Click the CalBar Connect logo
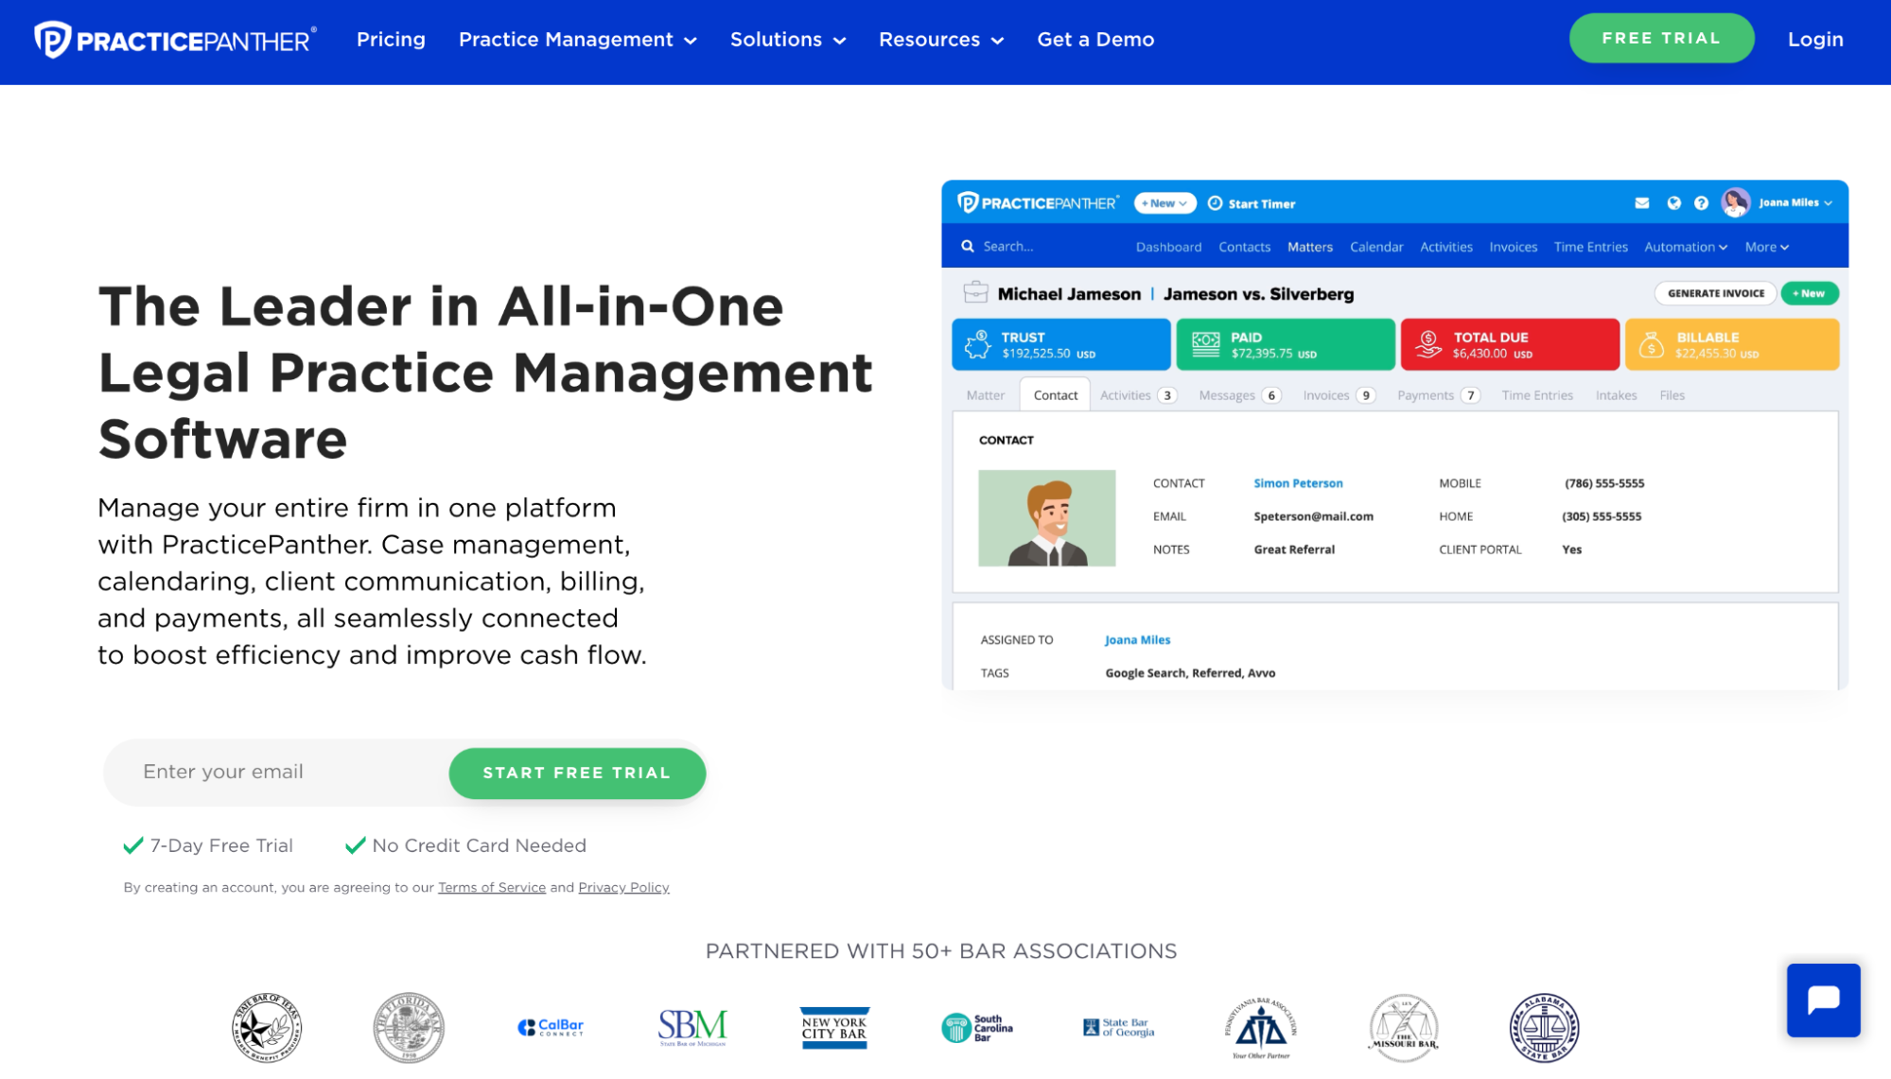Screen dimensions: 1891x1079 coord(551,1027)
